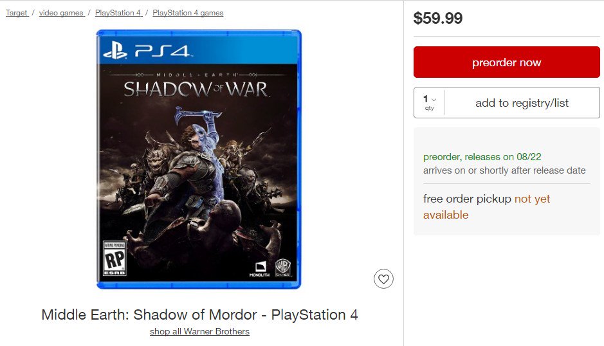Viewport: 604px width, 346px height.
Task: Click the Middle Earth: Shadow of Mordor product title
Action: click(x=199, y=314)
